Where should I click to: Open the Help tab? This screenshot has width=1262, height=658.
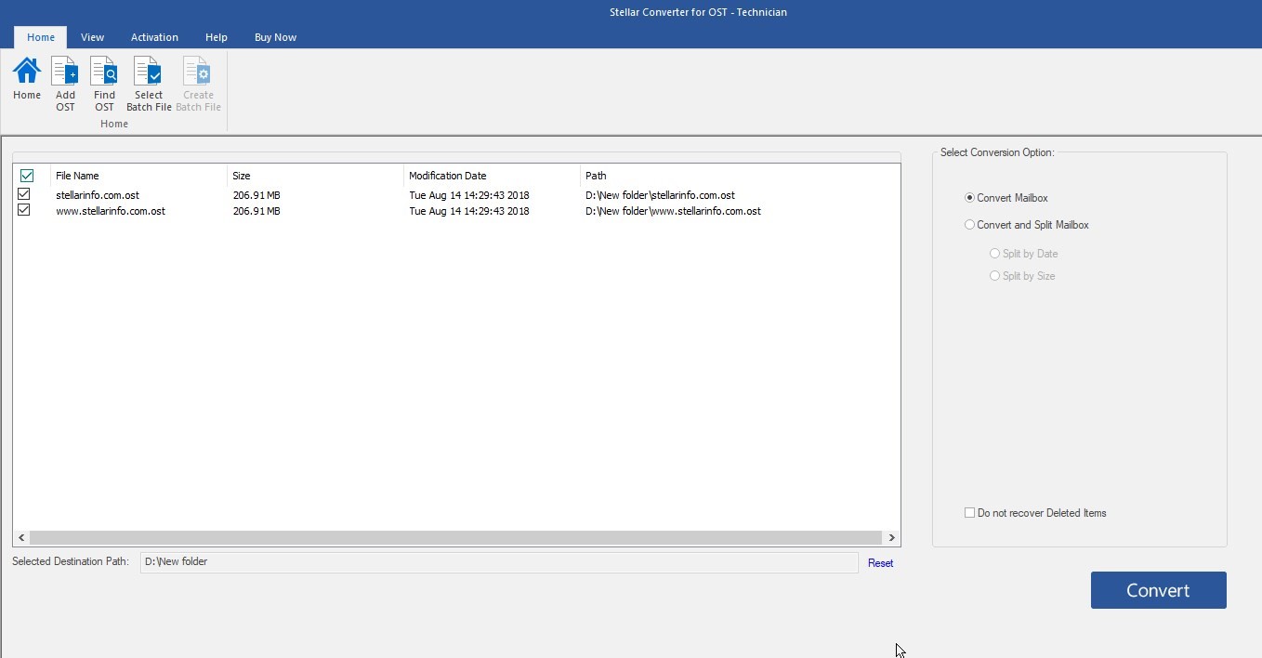click(217, 37)
